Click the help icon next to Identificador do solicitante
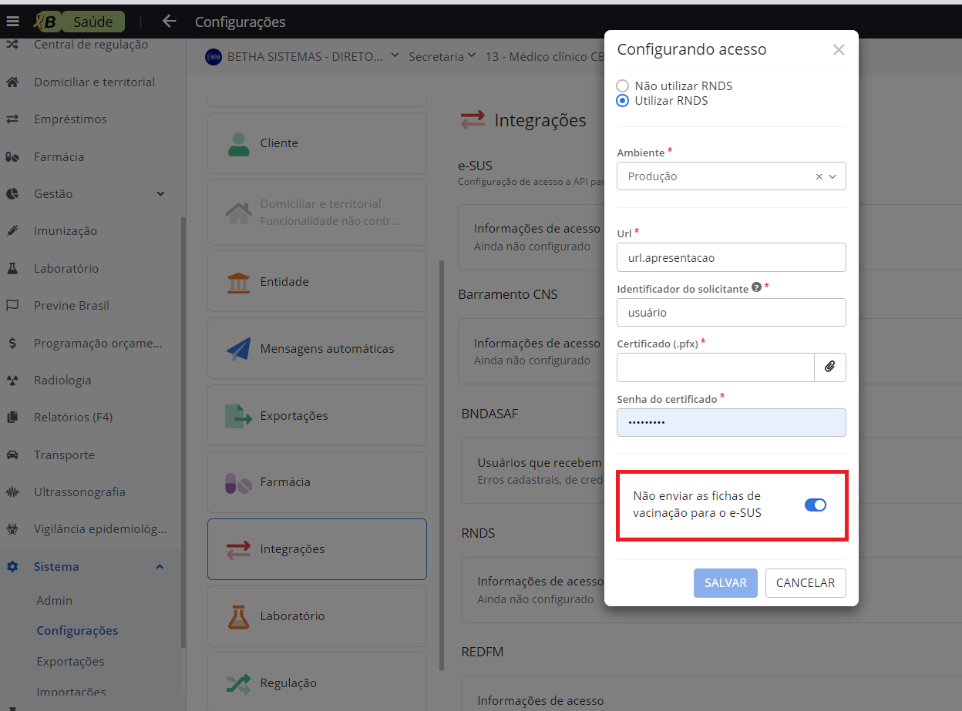This screenshot has width=962, height=711. [756, 287]
